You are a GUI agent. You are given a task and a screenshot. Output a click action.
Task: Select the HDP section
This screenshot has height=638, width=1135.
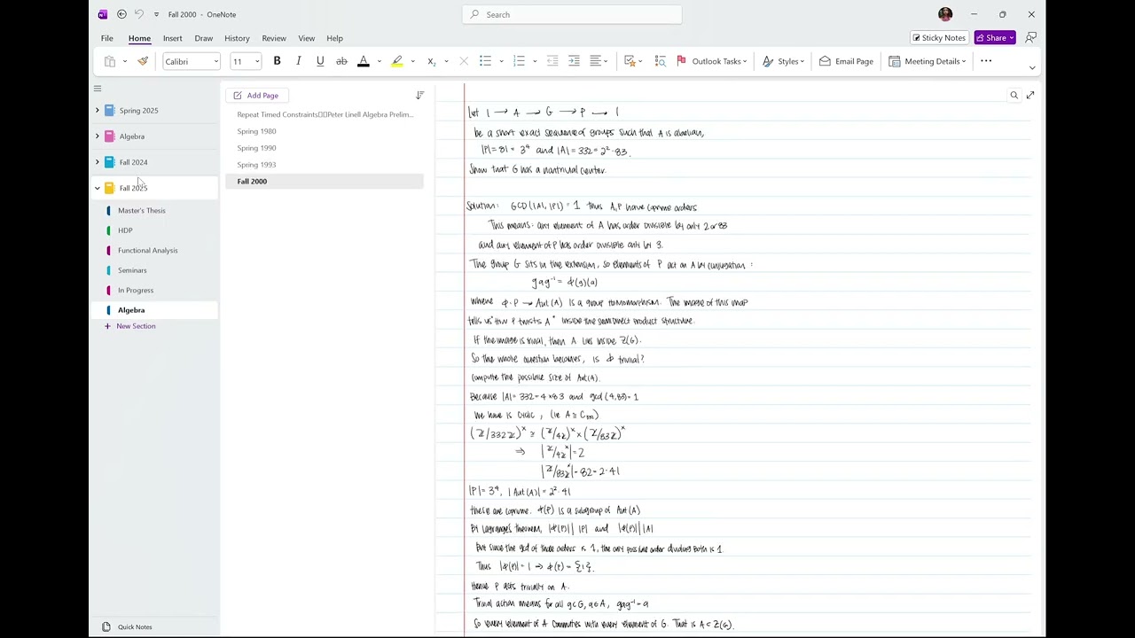point(125,230)
